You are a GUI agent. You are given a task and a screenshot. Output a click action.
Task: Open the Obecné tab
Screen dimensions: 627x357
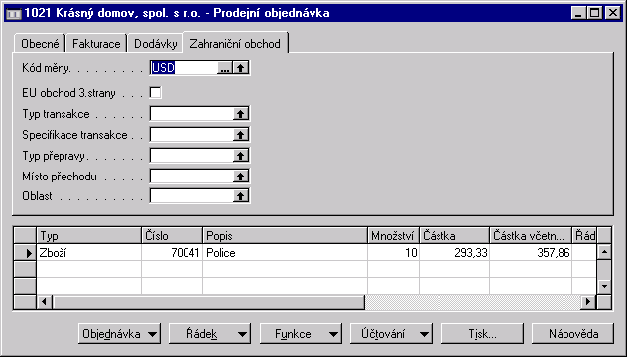coord(40,44)
